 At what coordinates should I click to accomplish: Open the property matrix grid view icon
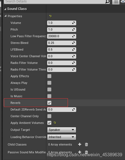coord(116,2)
